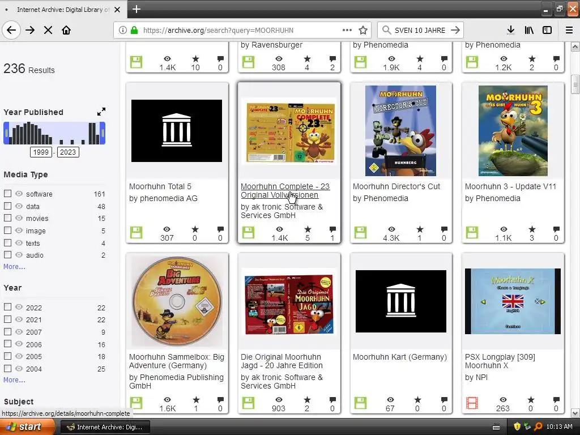Click software icon on Moorhuhn Total 5 card

pyautogui.click(x=136, y=233)
